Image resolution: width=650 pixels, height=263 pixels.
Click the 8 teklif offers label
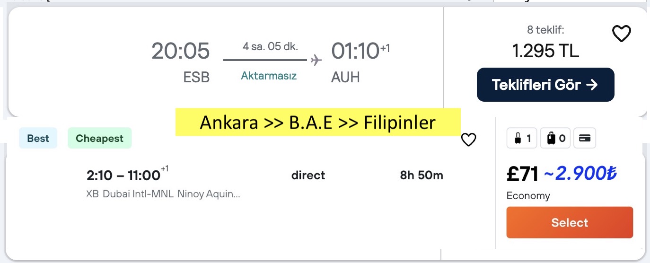(545, 30)
